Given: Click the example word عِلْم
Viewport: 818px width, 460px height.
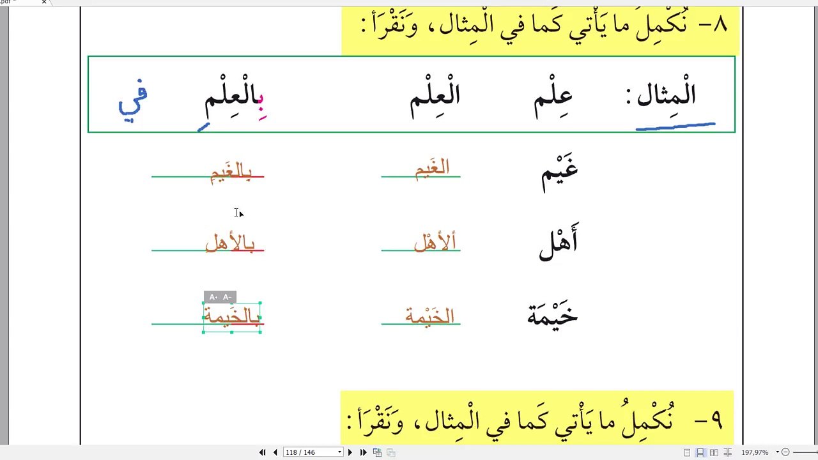Looking at the screenshot, I should [553, 99].
